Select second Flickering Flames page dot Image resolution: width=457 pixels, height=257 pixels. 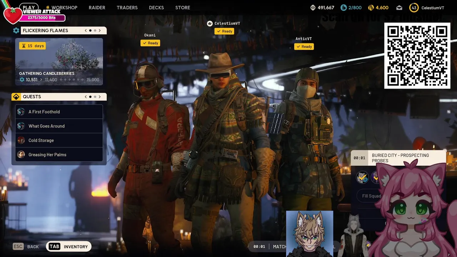pos(95,30)
